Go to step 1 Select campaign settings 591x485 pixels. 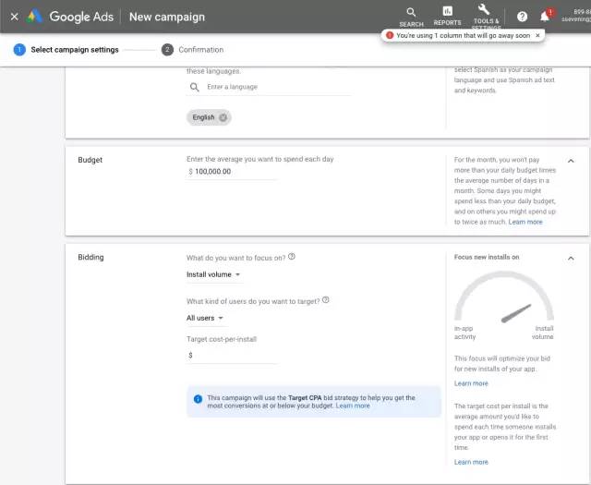pyautogui.click(x=66, y=50)
